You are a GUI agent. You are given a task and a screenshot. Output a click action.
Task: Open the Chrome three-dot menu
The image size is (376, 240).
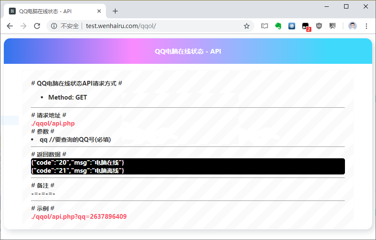point(366,26)
